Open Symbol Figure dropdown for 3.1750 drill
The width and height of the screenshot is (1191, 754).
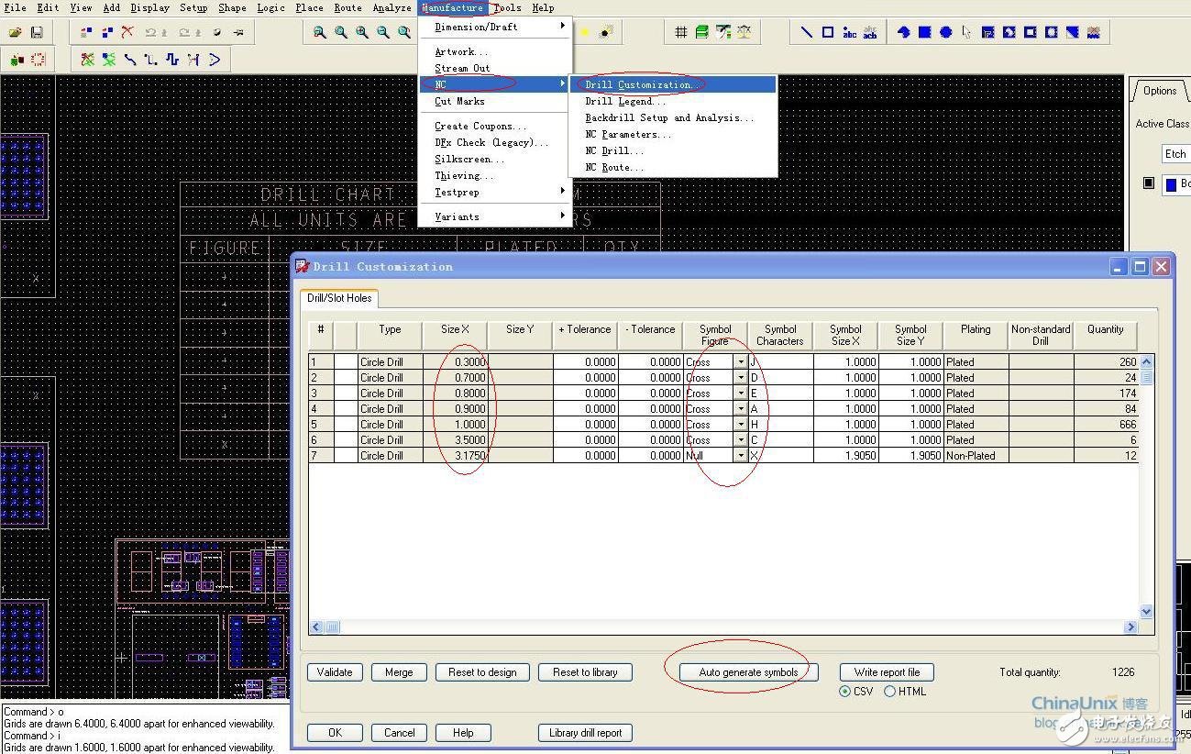click(740, 456)
